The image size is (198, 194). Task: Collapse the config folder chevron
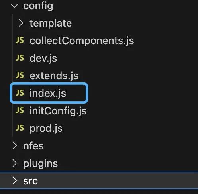(14, 6)
